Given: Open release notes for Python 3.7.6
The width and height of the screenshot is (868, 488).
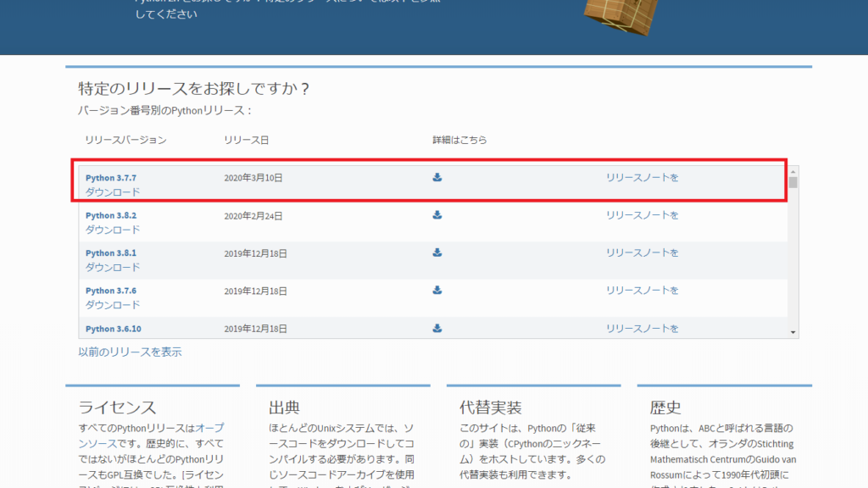Looking at the screenshot, I should point(641,290).
